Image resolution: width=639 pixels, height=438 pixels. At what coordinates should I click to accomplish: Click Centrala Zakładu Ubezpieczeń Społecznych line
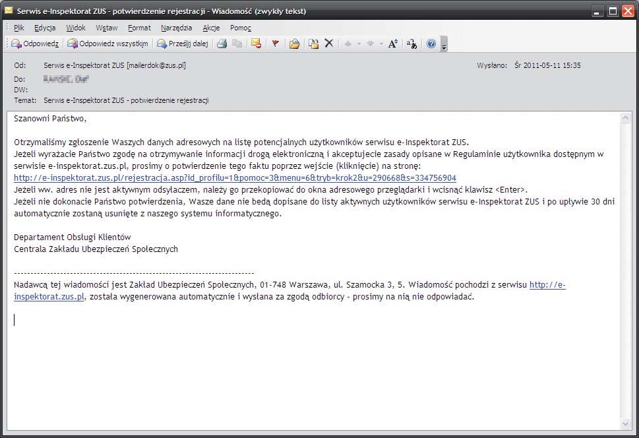coord(96,249)
